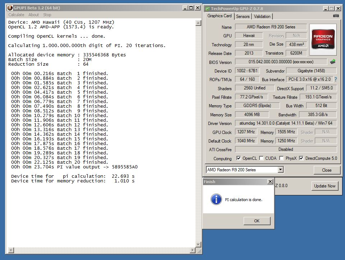
Task: Click the Die Size 438 mm² field
Action: click(x=296, y=45)
